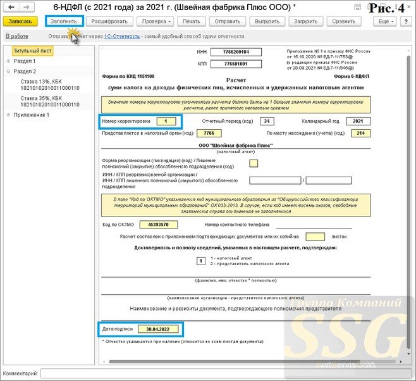The height and width of the screenshot is (381, 416).
Task: Click the Комментарий input field
Action: tap(226, 373)
